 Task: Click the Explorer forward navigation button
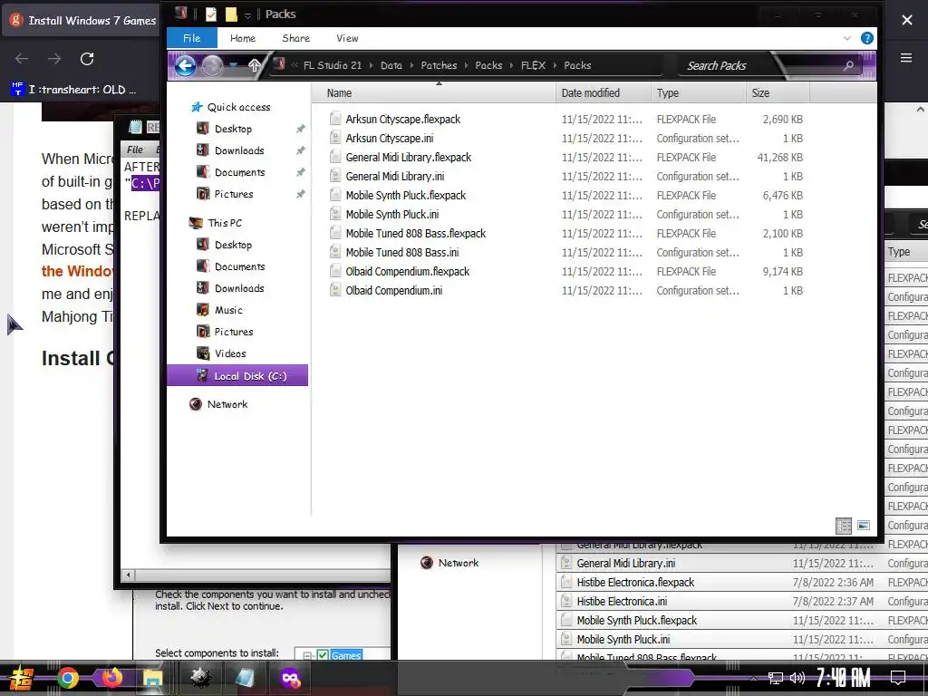(212, 65)
